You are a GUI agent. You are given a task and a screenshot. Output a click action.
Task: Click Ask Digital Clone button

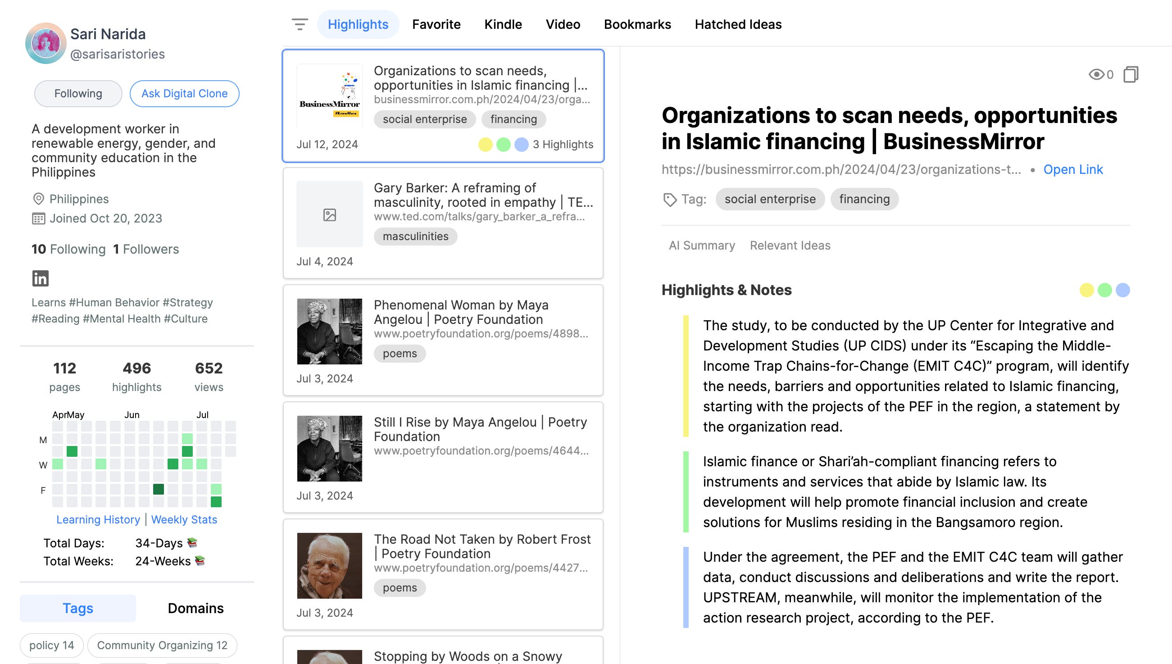pyautogui.click(x=184, y=94)
